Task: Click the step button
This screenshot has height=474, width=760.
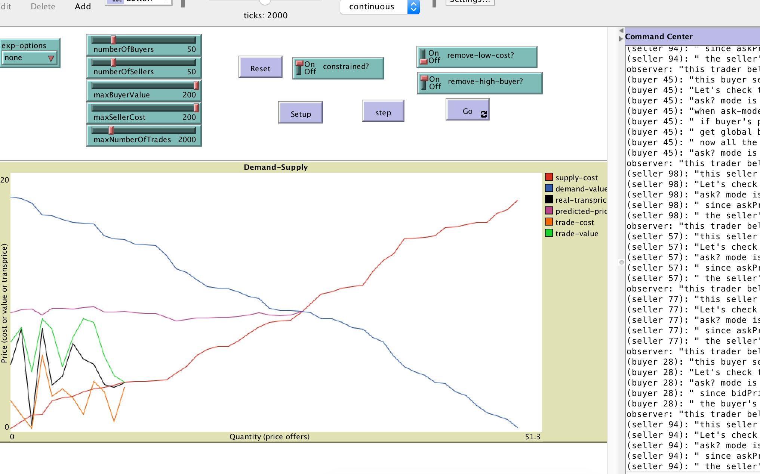Action: click(x=383, y=111)
